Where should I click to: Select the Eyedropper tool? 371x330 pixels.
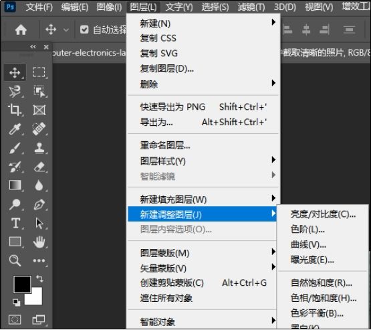(15, 129)
